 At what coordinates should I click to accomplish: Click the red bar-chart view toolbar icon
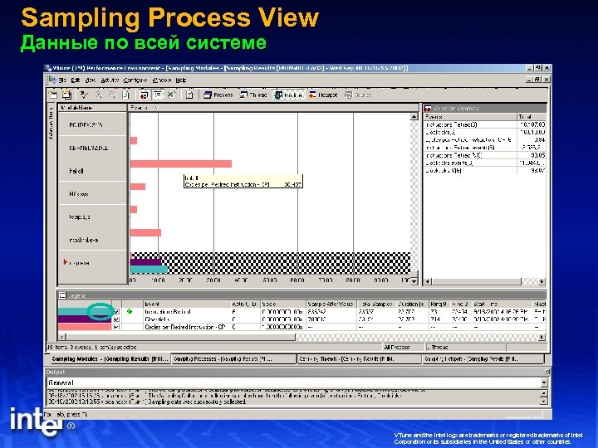tap(144, 95)
